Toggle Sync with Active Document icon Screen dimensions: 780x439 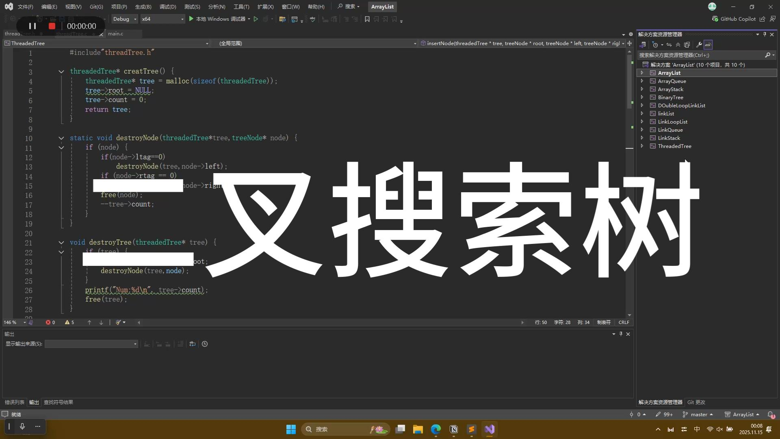(669, 45)
